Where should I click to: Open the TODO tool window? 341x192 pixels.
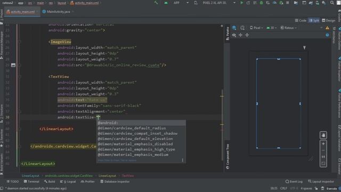pyautogui.click(x=13, y=181)
